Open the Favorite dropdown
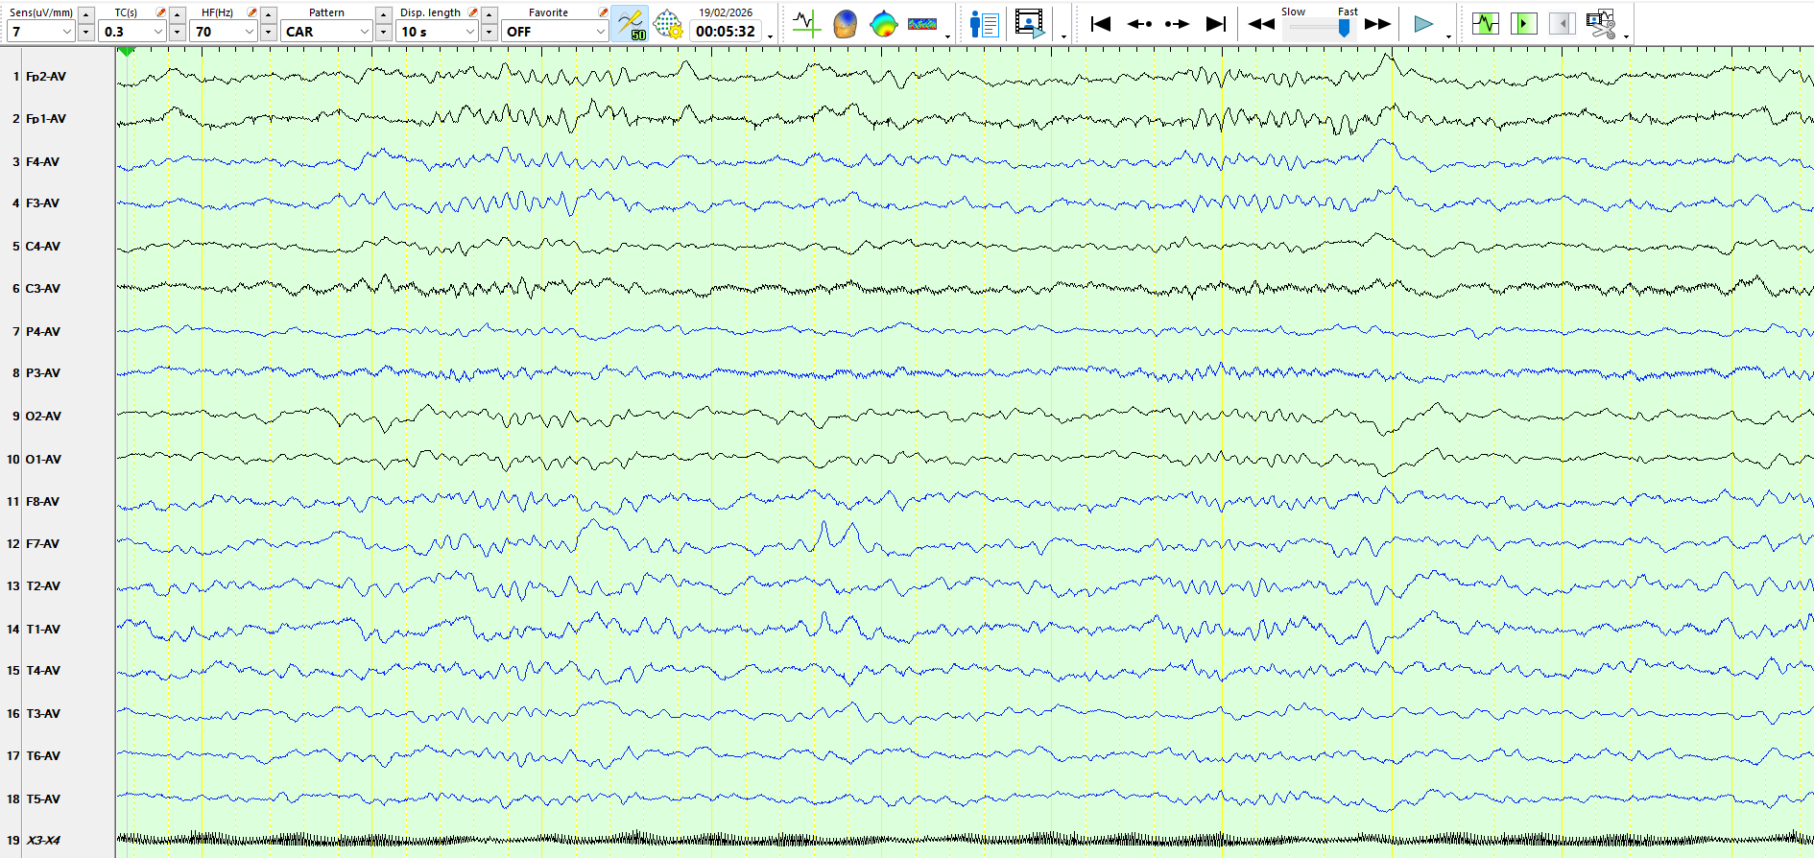 [556, 32]
